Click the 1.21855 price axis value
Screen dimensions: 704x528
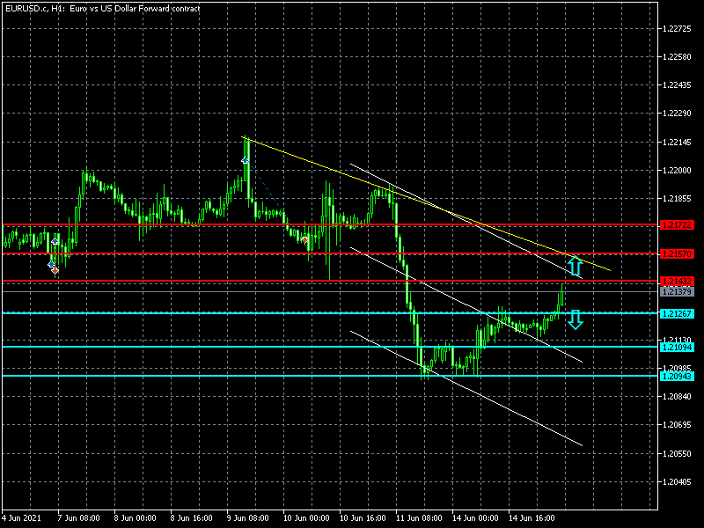tap(677, 199)
